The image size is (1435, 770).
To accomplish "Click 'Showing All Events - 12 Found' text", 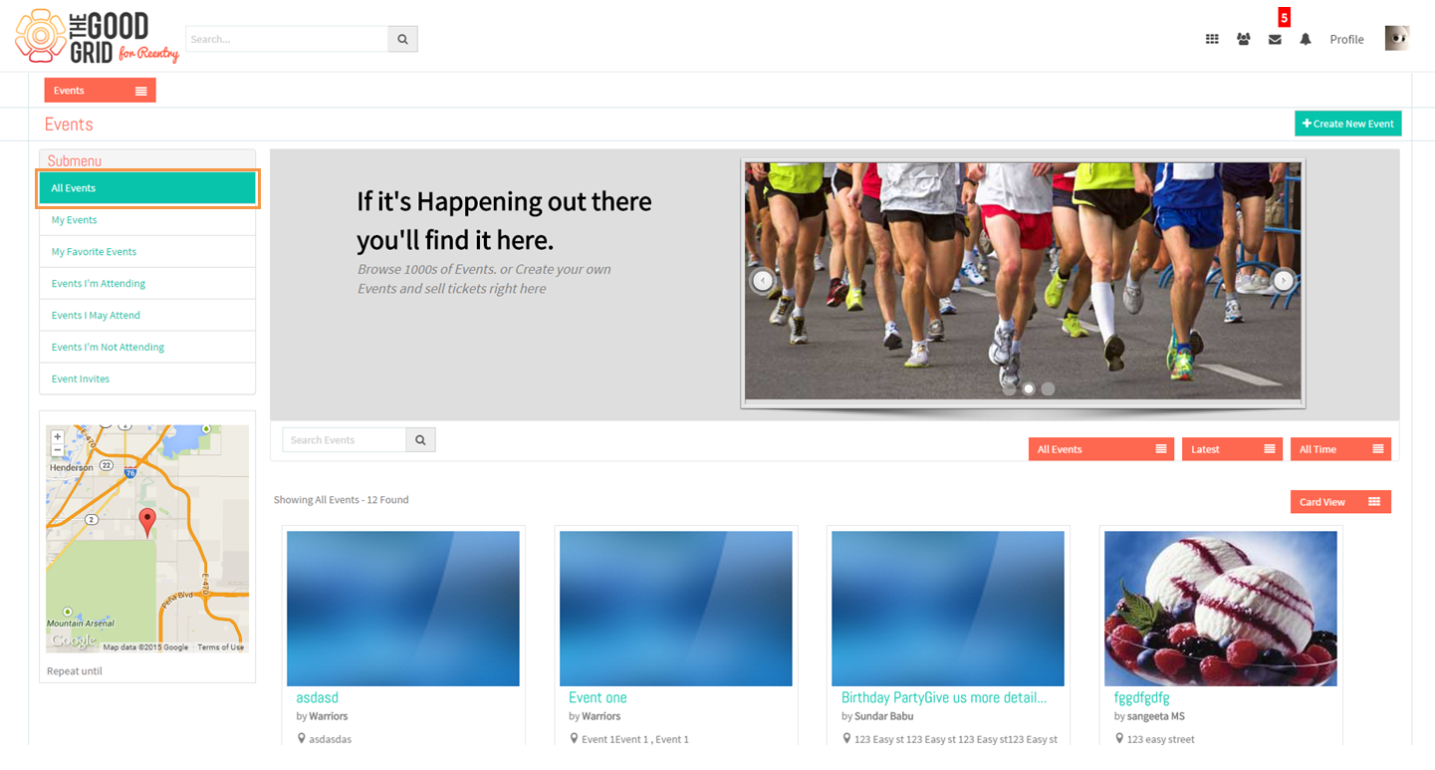I will point(342,500).
